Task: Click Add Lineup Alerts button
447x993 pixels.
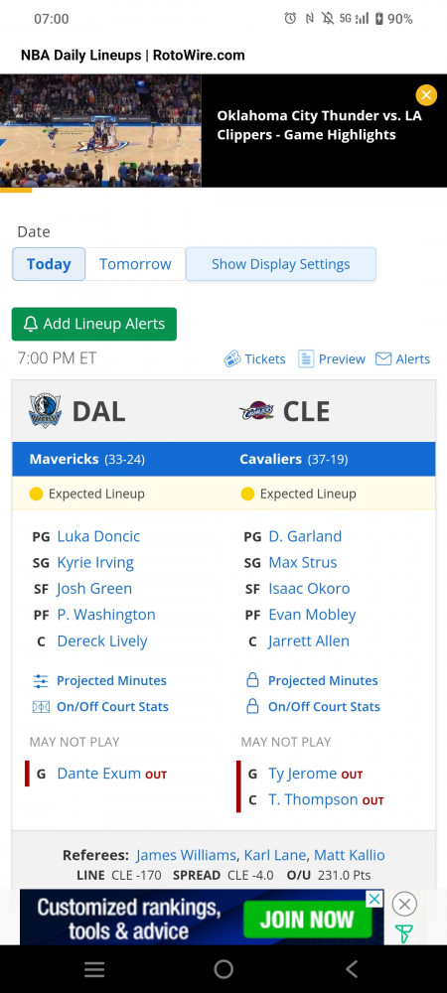Action: coord(93,324)
